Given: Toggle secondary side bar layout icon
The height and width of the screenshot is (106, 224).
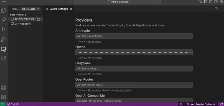Looking at the screenshot, I should (x=216, y=2).
